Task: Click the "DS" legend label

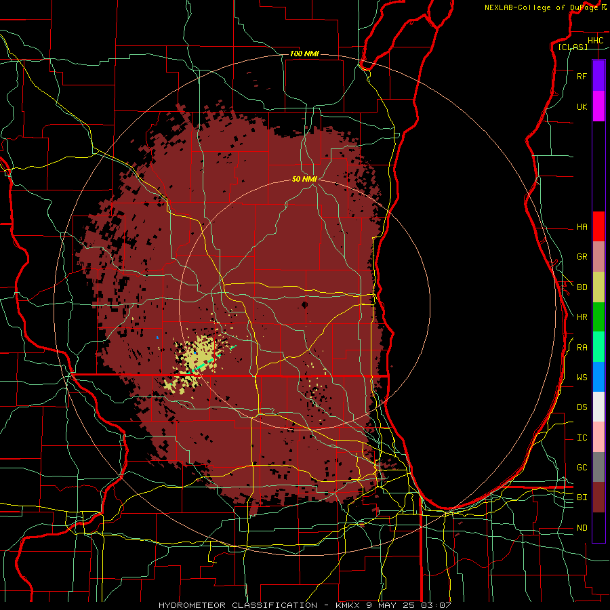Action: (582, 407)
